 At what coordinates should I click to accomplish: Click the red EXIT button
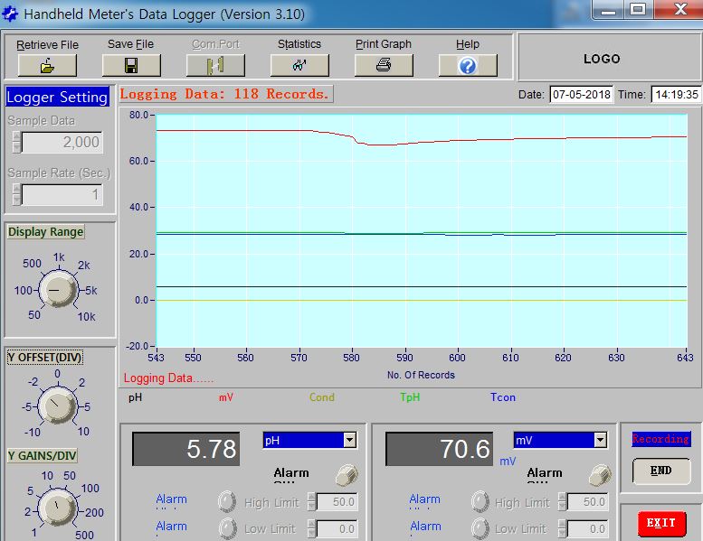pos(660,523)
